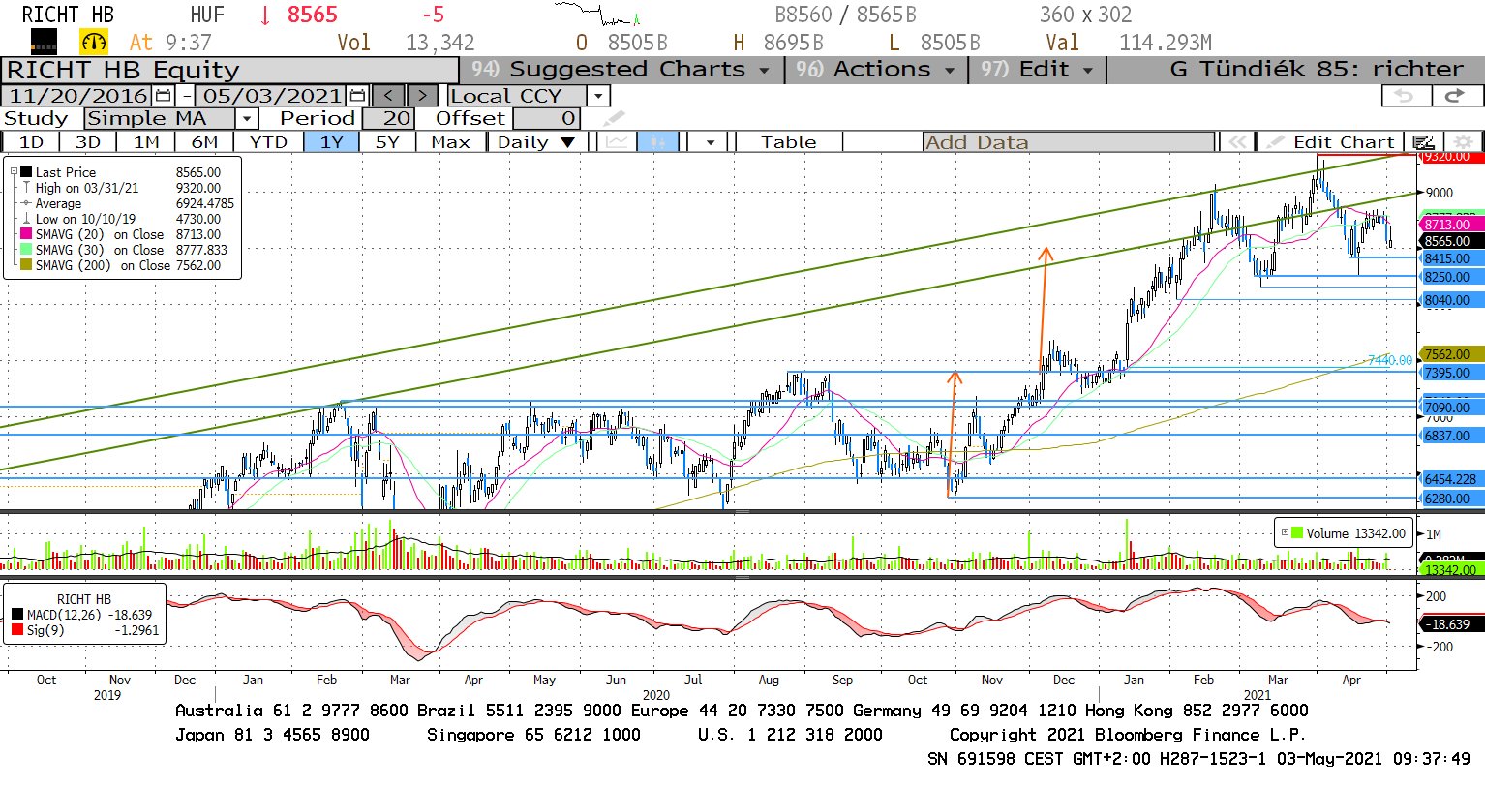Click High on 03/31/21 legend row
The width and height of the screenshot is (1485, 787).
click(124, 188)
